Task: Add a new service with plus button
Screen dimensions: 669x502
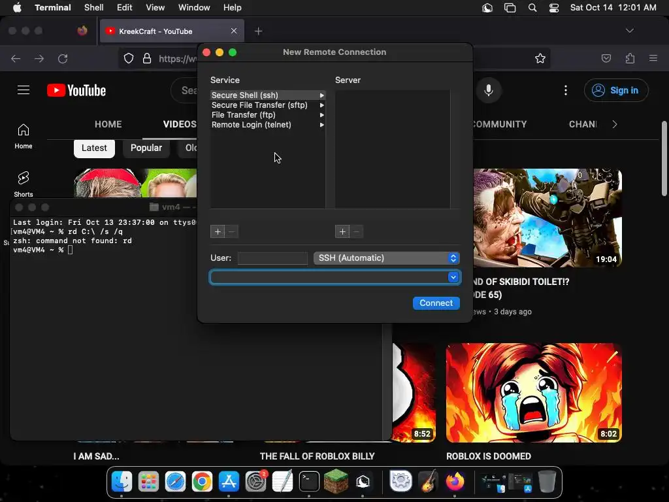Action: click(218, 231)
